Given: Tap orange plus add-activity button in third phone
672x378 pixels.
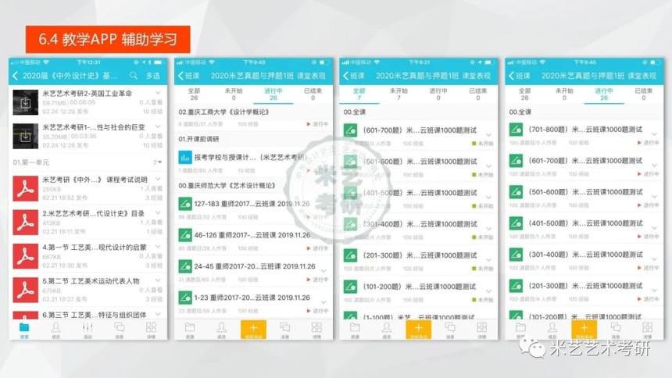Looking at the screenshot, I should 419,330.
